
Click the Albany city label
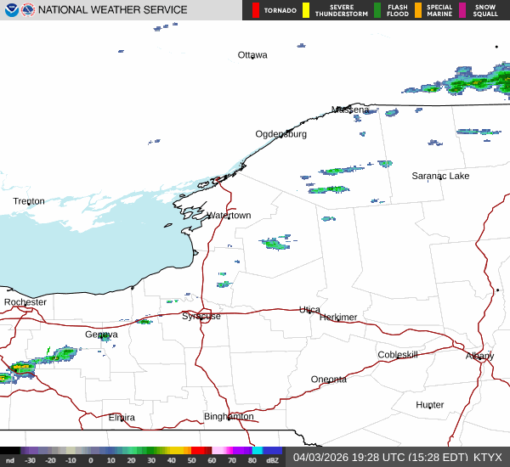tap(479, 356)
